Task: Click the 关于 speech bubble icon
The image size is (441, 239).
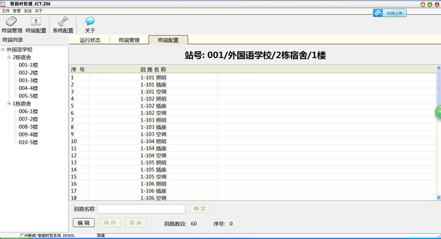Action: (90, 22)
